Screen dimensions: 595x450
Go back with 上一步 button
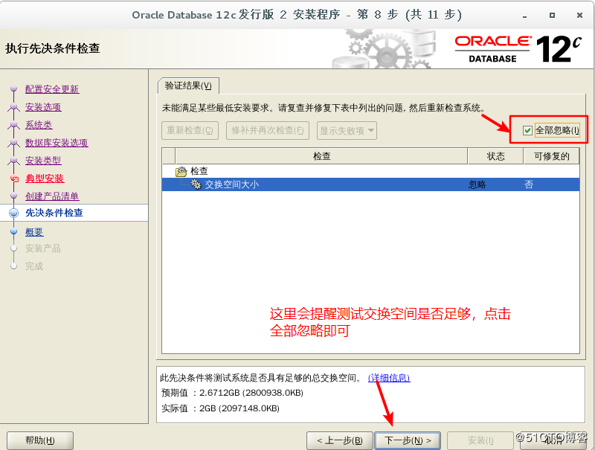[340, 440]
